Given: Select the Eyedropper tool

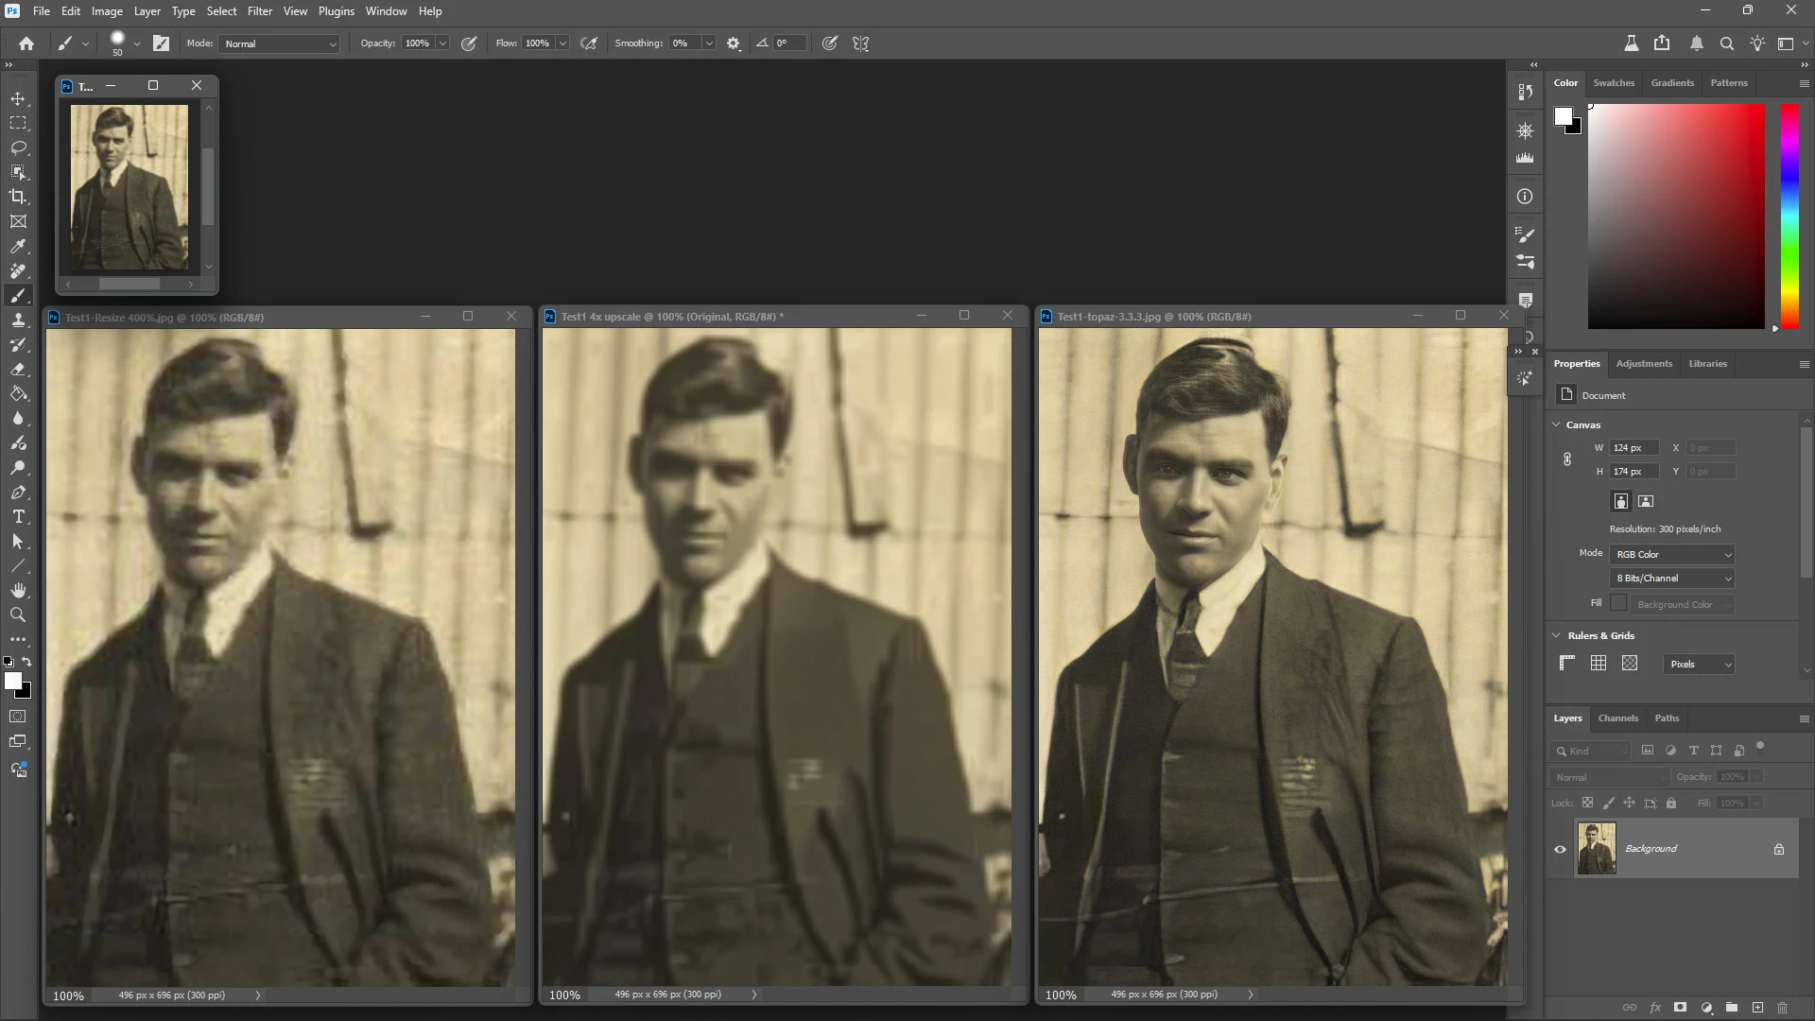Looking at the screenshot, I should tap(18, 246).
